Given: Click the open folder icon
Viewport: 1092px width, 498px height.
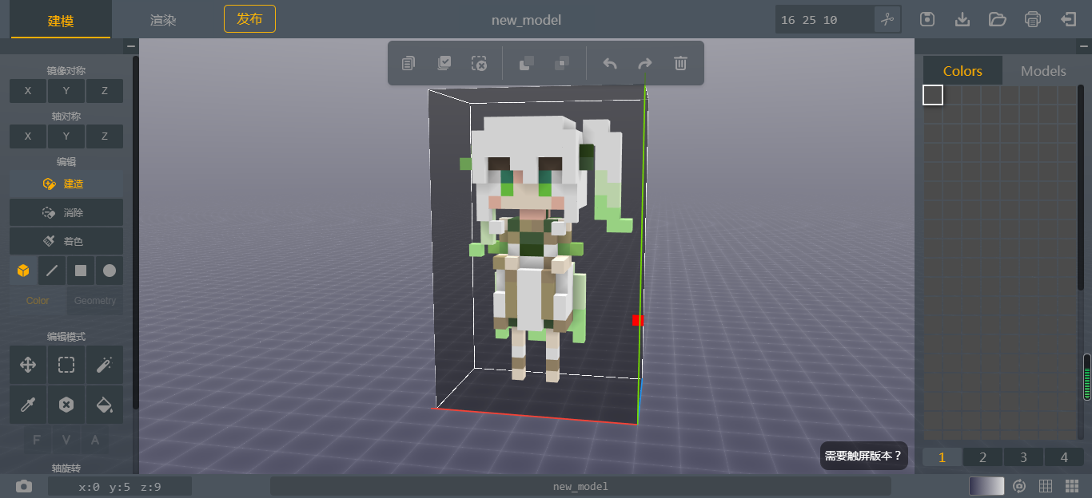Looking at the screenshot, I should point(998,19).
